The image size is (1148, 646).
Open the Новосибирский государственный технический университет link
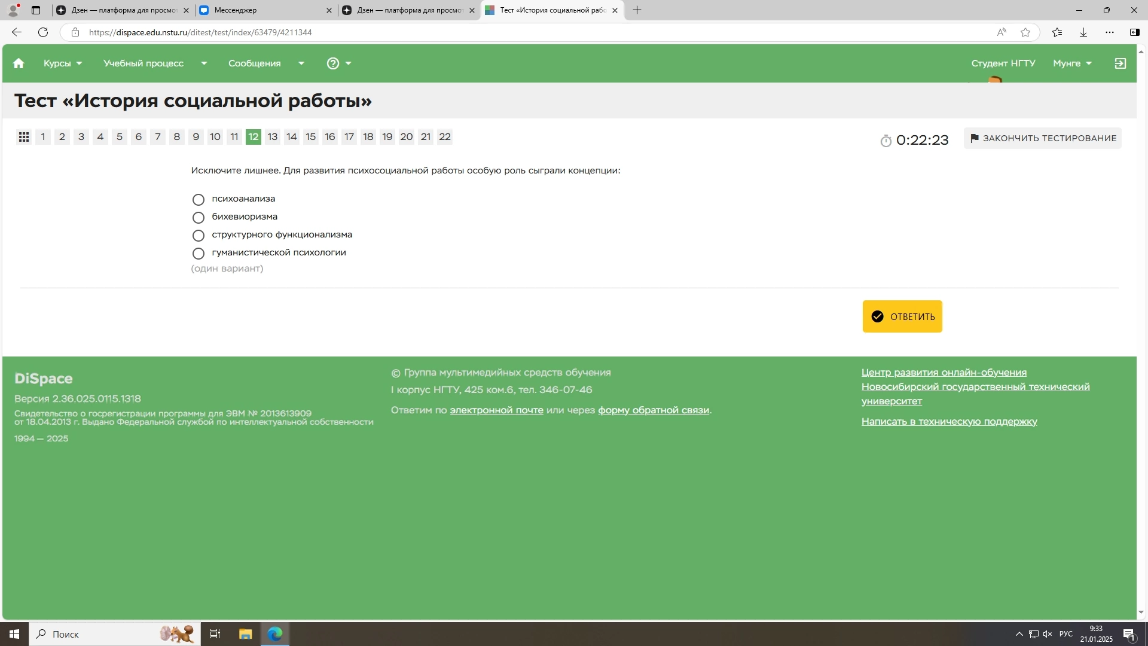pos(976,394)
